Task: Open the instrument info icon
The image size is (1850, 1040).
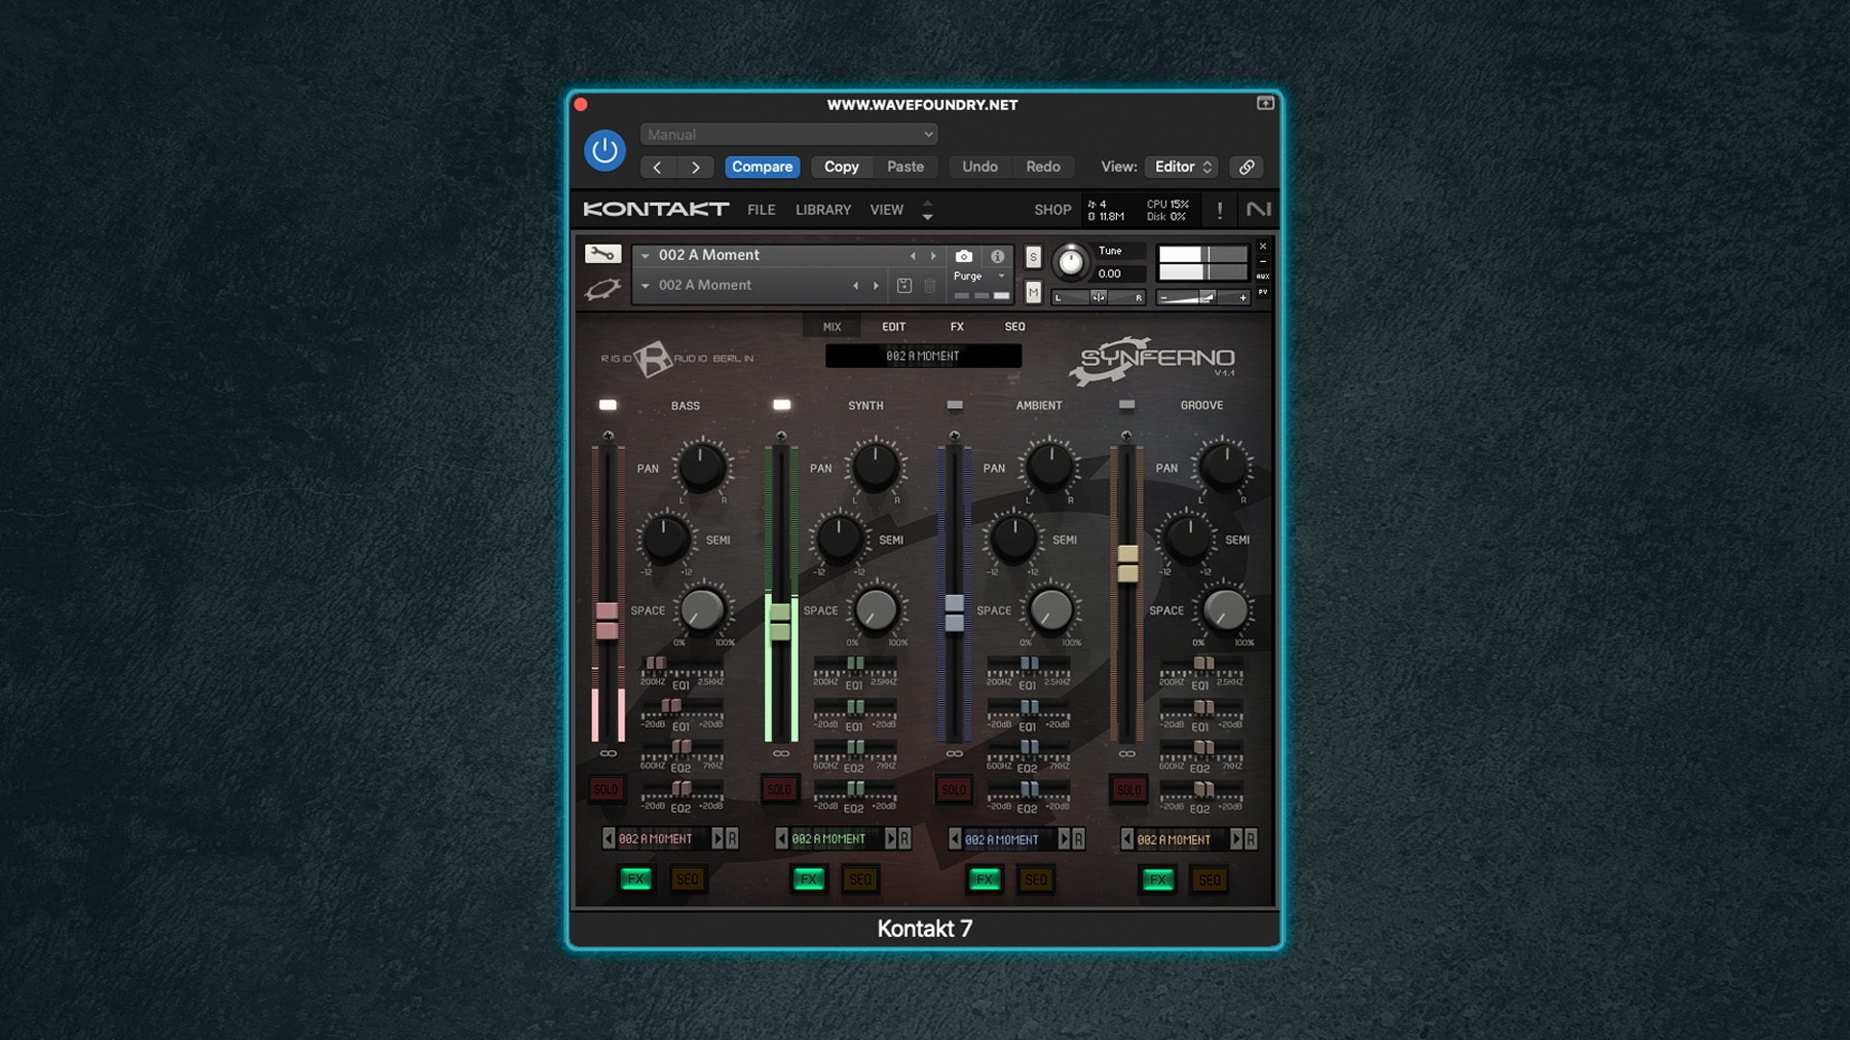Action: [x=997, y=256]
